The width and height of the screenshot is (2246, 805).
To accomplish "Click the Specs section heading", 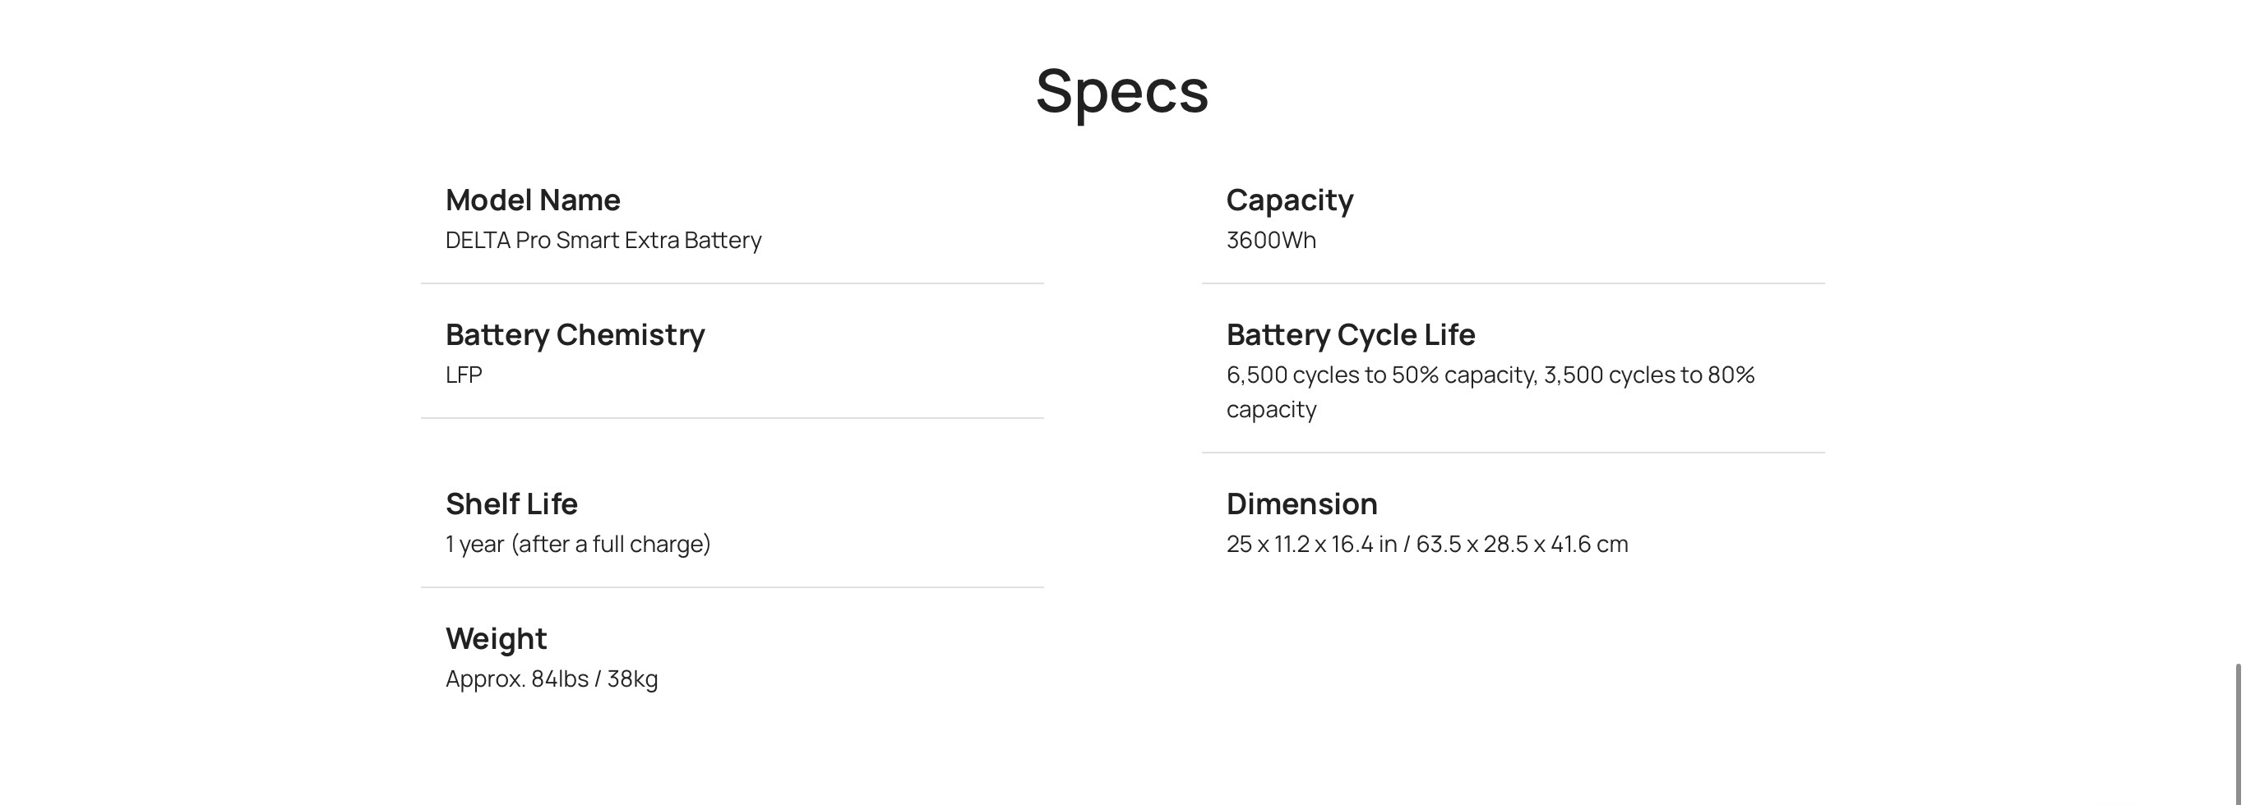I will tap(1121, 90).
